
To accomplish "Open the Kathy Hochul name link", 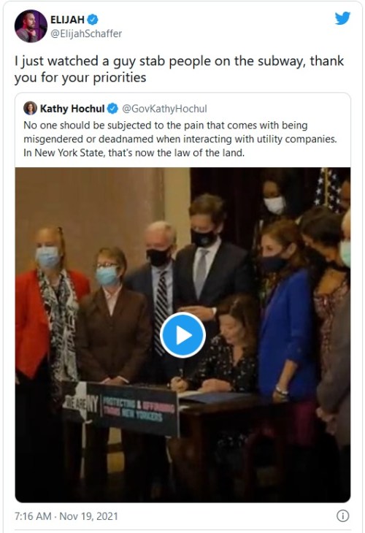I will click(72, 109).
